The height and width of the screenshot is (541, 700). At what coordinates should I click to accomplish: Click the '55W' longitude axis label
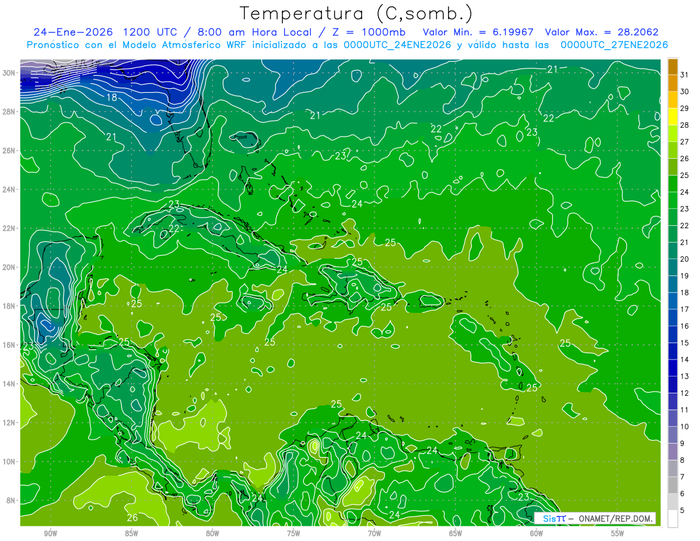tap(618, 533)
